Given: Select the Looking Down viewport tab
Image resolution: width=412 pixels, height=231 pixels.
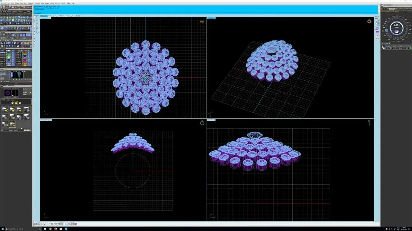Looking at the screenshot, I should click(71, 16).
